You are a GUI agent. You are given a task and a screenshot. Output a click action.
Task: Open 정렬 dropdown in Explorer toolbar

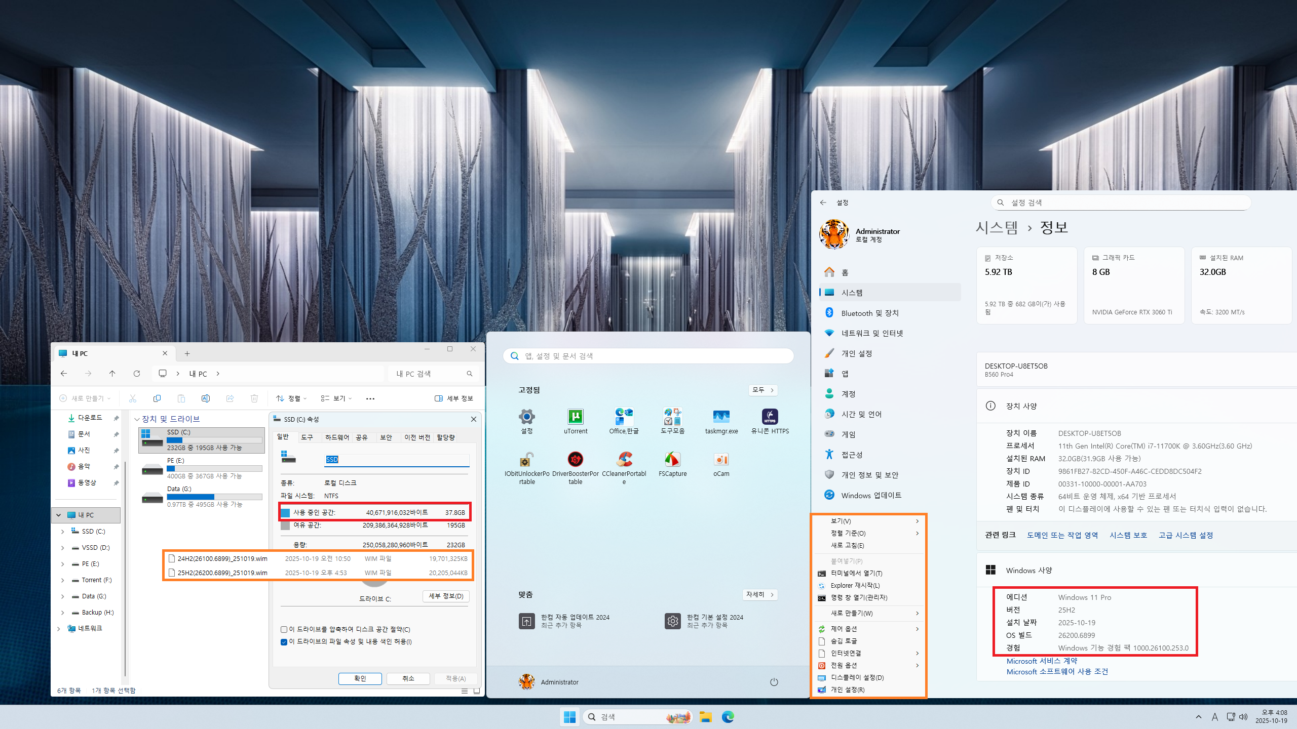point(292,398)
